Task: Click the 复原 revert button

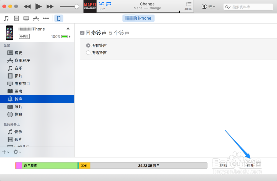Action: coord(223,166)
